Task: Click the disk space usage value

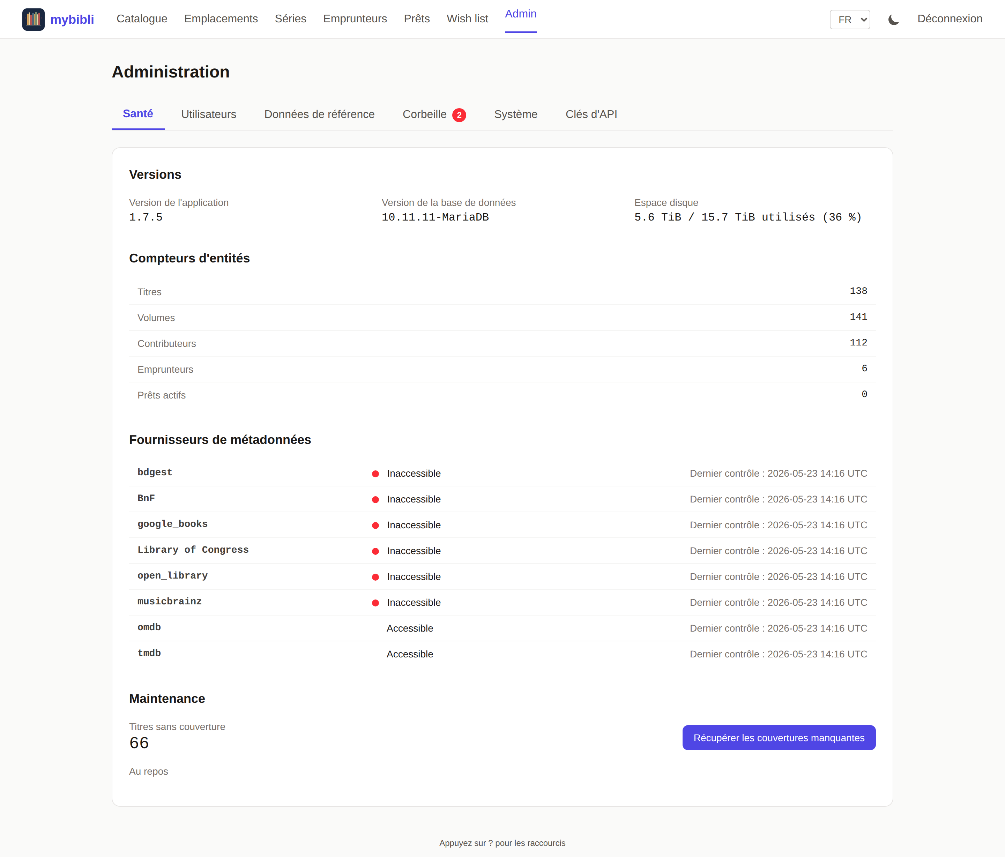Action: 748,217
